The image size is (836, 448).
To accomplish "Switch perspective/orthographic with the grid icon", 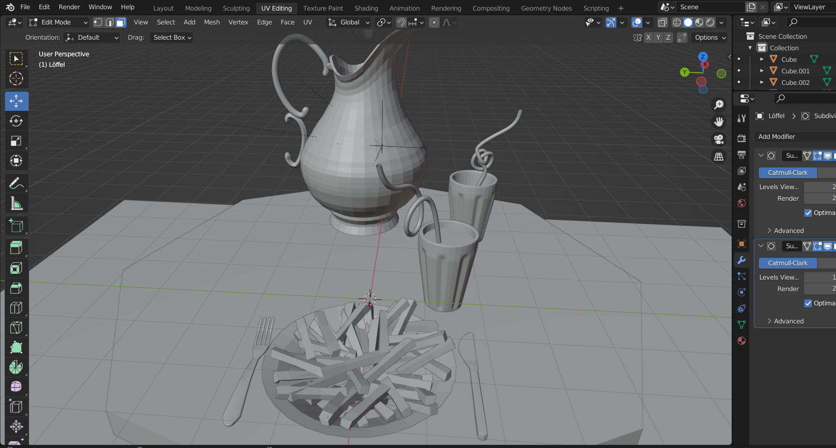I will coord(719,157).
